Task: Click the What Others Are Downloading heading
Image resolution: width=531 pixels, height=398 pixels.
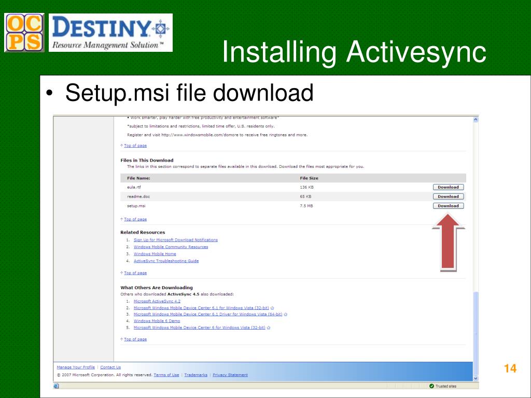Action: point(157,288)
